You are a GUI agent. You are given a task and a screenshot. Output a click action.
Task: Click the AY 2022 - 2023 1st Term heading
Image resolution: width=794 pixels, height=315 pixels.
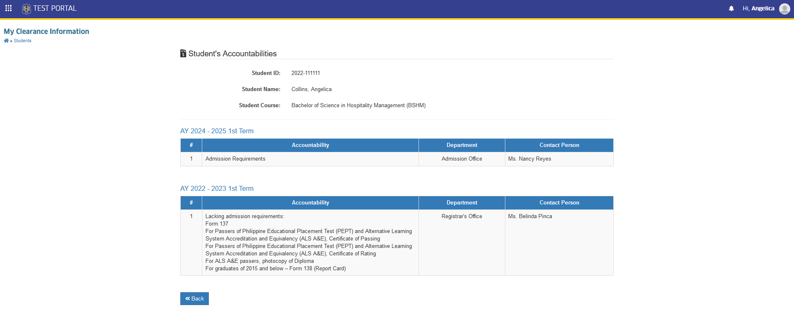coord(217,188)
